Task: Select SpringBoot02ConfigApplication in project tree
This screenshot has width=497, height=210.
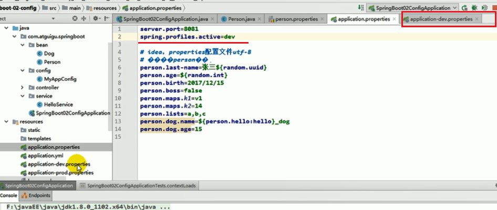Action: coord(69,113)
